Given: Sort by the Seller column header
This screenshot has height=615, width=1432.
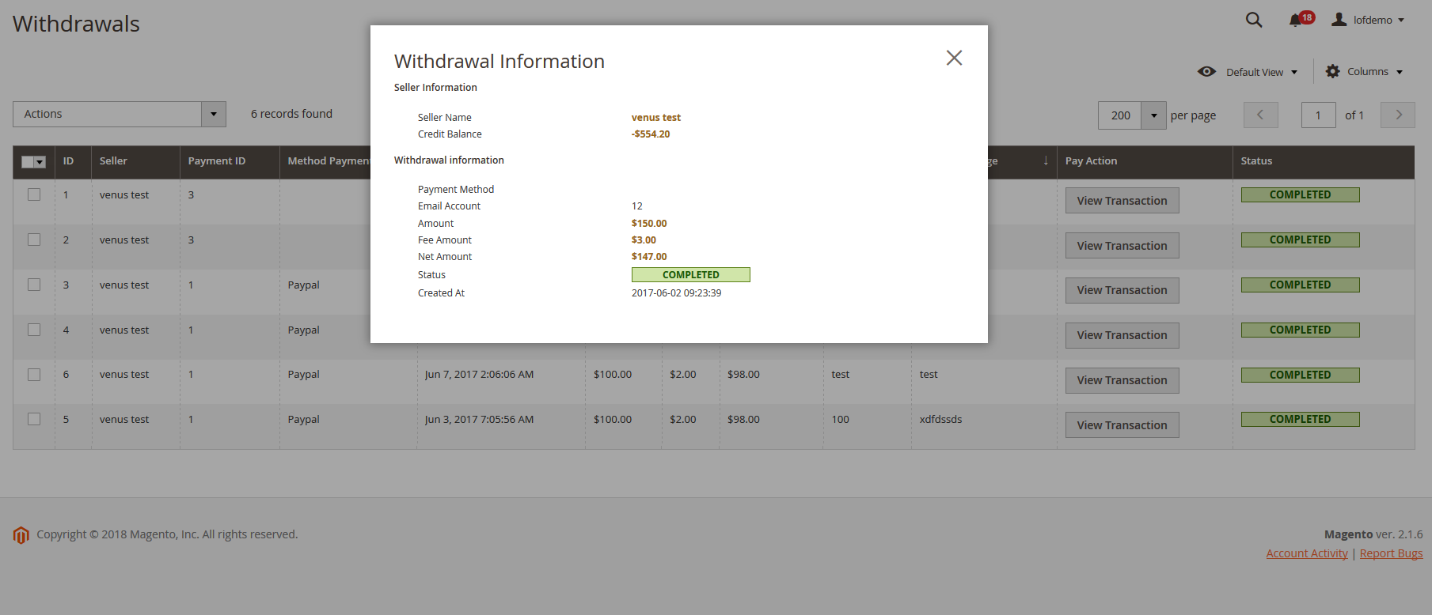Looking at the screenshot, I should coord(113,161).
